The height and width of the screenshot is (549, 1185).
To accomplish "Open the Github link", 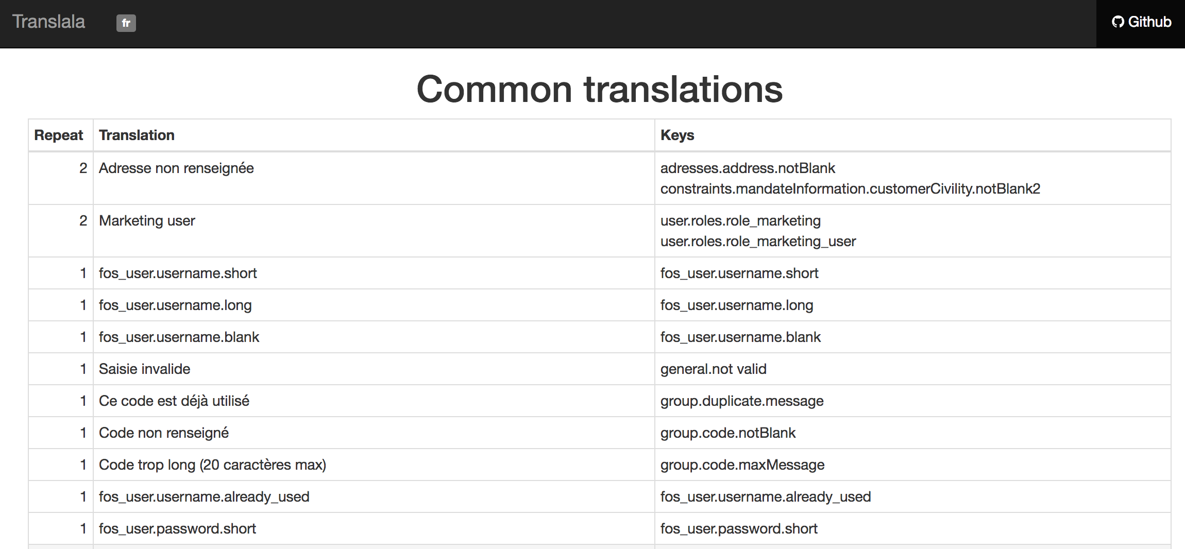I will coord(1141,22).
